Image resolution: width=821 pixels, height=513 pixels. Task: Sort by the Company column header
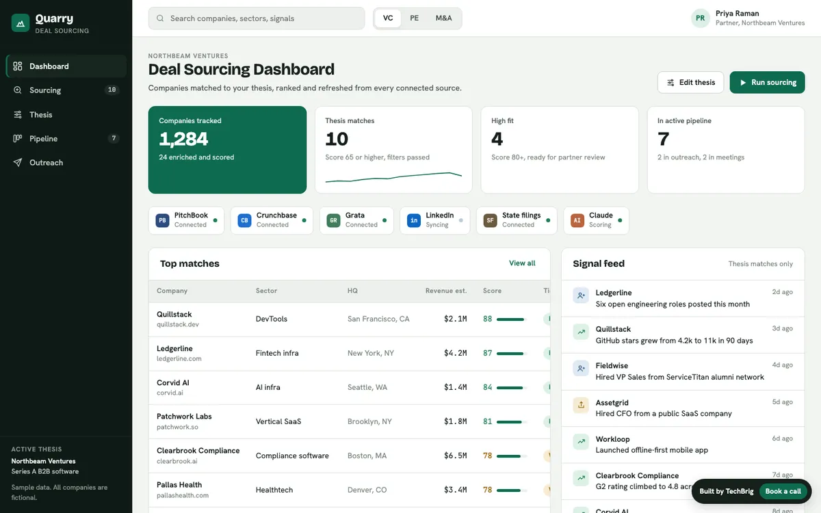(x=172, y=291)
